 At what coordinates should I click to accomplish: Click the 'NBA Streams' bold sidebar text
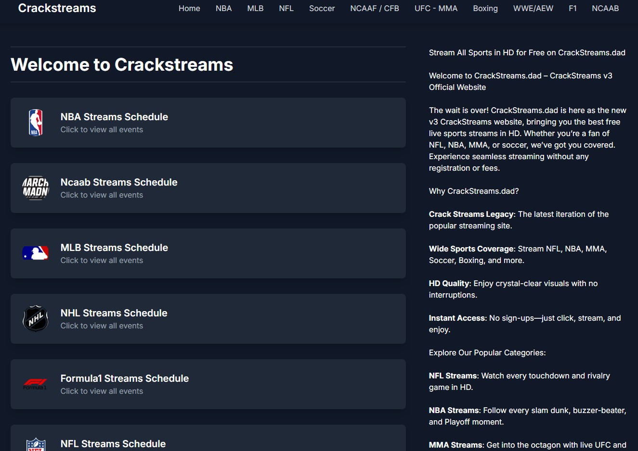(x=454, y=411)
